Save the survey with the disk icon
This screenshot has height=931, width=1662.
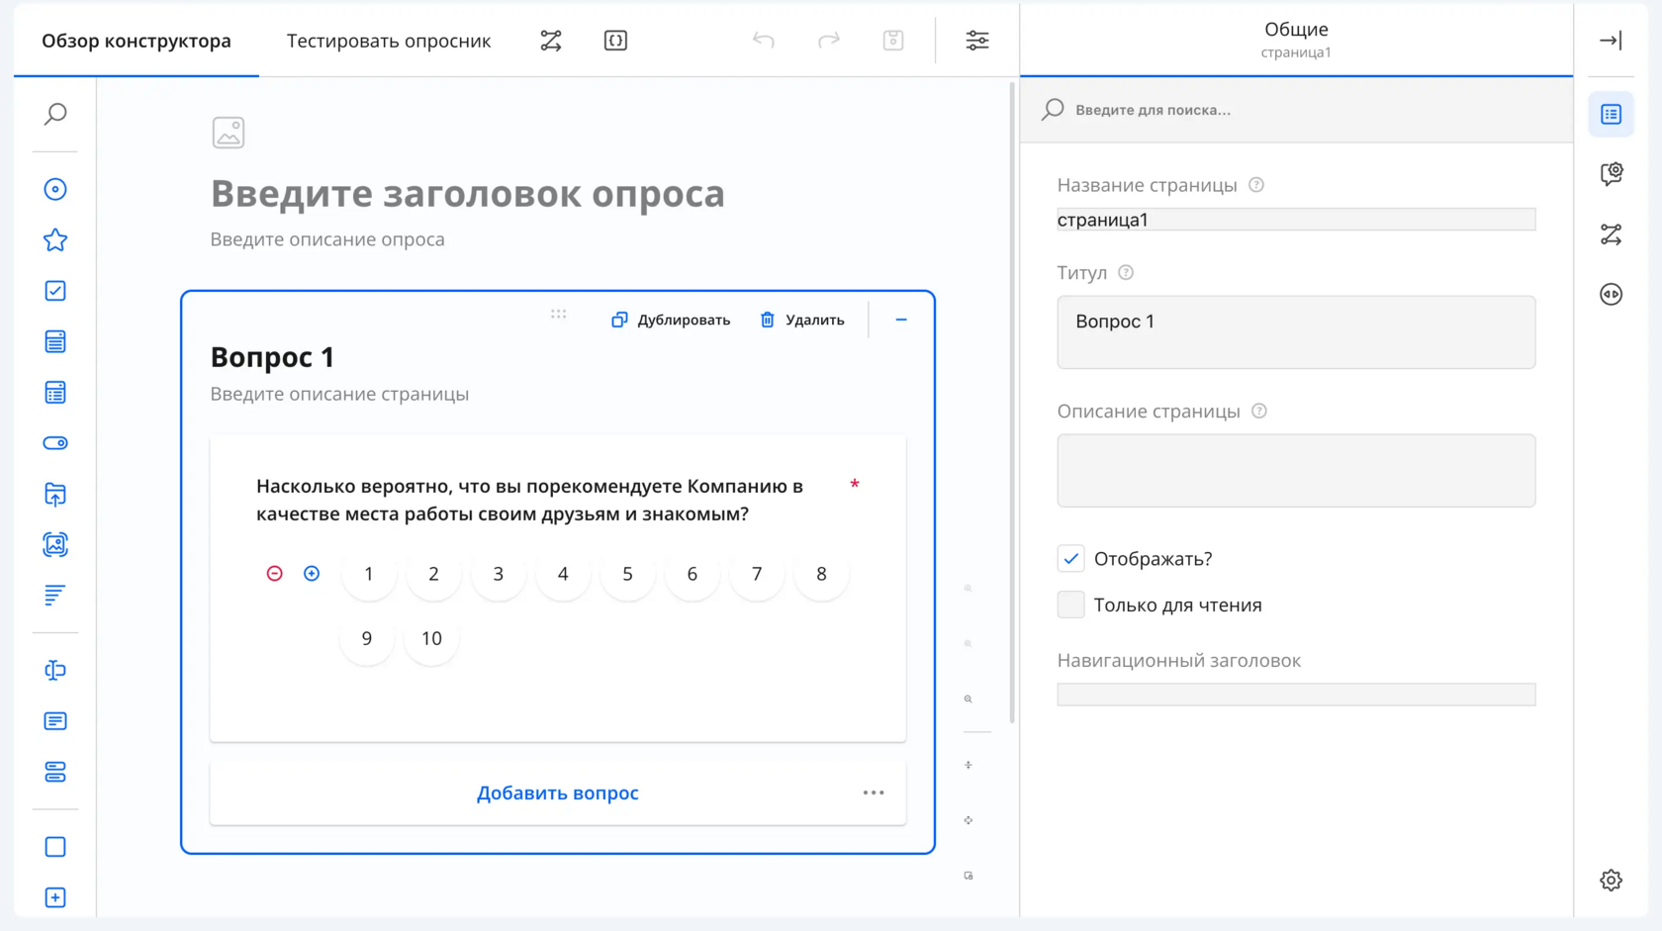[893, 41]
